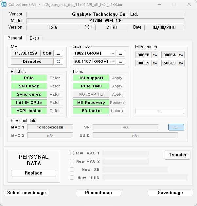Click Patch next to SKU hack
The width and height of the screenshot is (197, 206).
pos(55,86)
